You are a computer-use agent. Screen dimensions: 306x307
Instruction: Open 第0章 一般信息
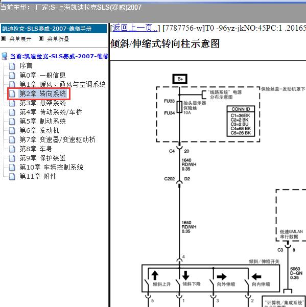coord(42,75)
